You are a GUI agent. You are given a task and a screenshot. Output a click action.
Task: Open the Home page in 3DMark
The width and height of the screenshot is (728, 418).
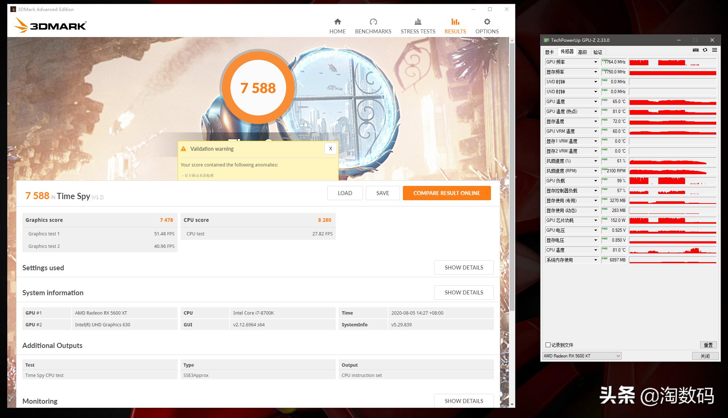337,25
